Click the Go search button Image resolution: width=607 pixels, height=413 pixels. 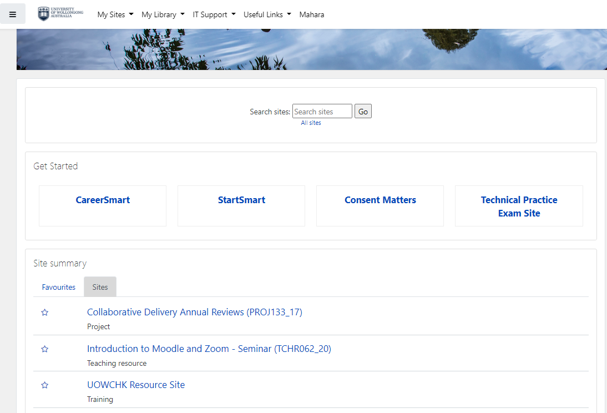pos(363,112)
